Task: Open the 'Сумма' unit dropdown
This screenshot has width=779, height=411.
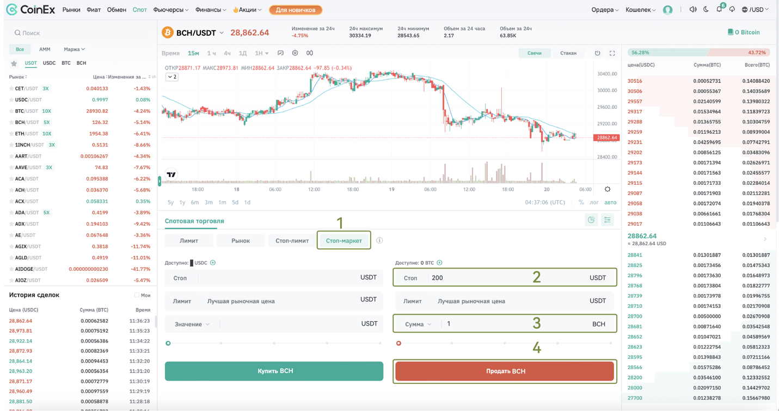Action: pos(418,324)
